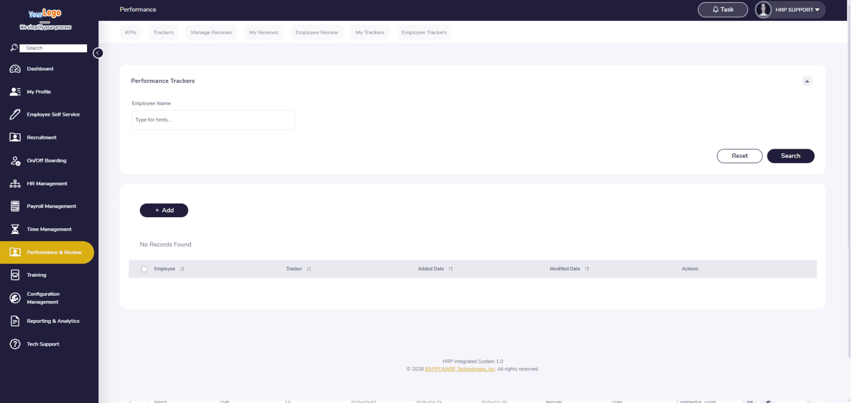Open Payroll Management menu label
The image size is (851, 403).
(52, 206)
